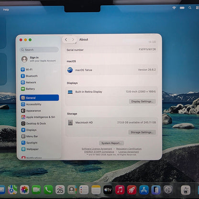The image size is (199, 199).
Task: Go forward with the right chevron
Action: pos(73,40)
